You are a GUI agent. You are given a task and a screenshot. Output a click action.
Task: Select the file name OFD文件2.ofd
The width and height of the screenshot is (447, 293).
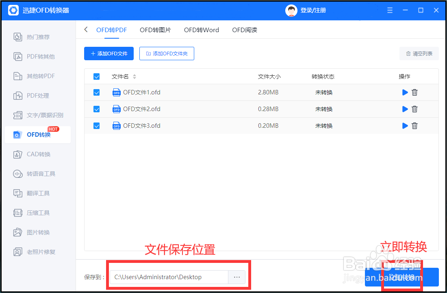142,109
